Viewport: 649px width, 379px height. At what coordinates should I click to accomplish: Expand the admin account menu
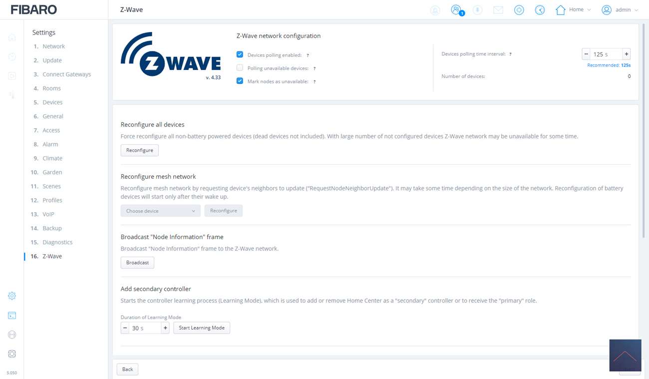click(636, 10)
